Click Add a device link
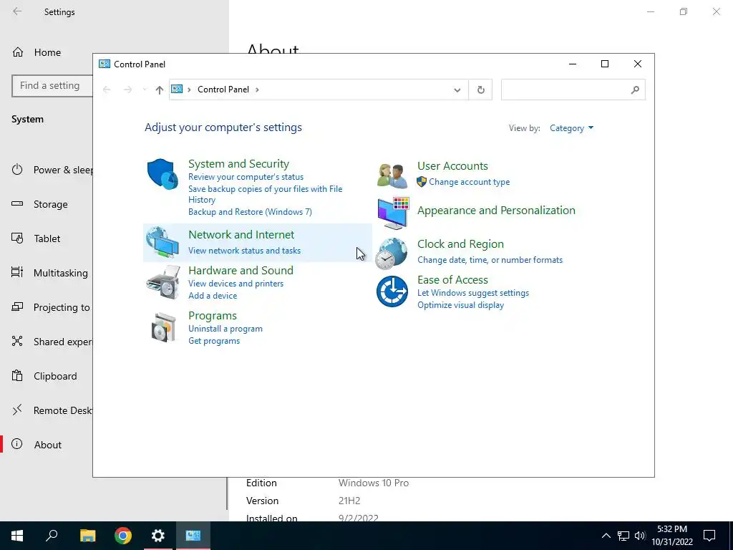The image size is (733, 550). coord(213,296)
